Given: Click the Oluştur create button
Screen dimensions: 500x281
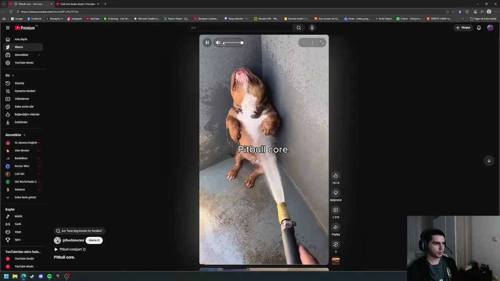Looking at the screenshot, I should (463, 28).
